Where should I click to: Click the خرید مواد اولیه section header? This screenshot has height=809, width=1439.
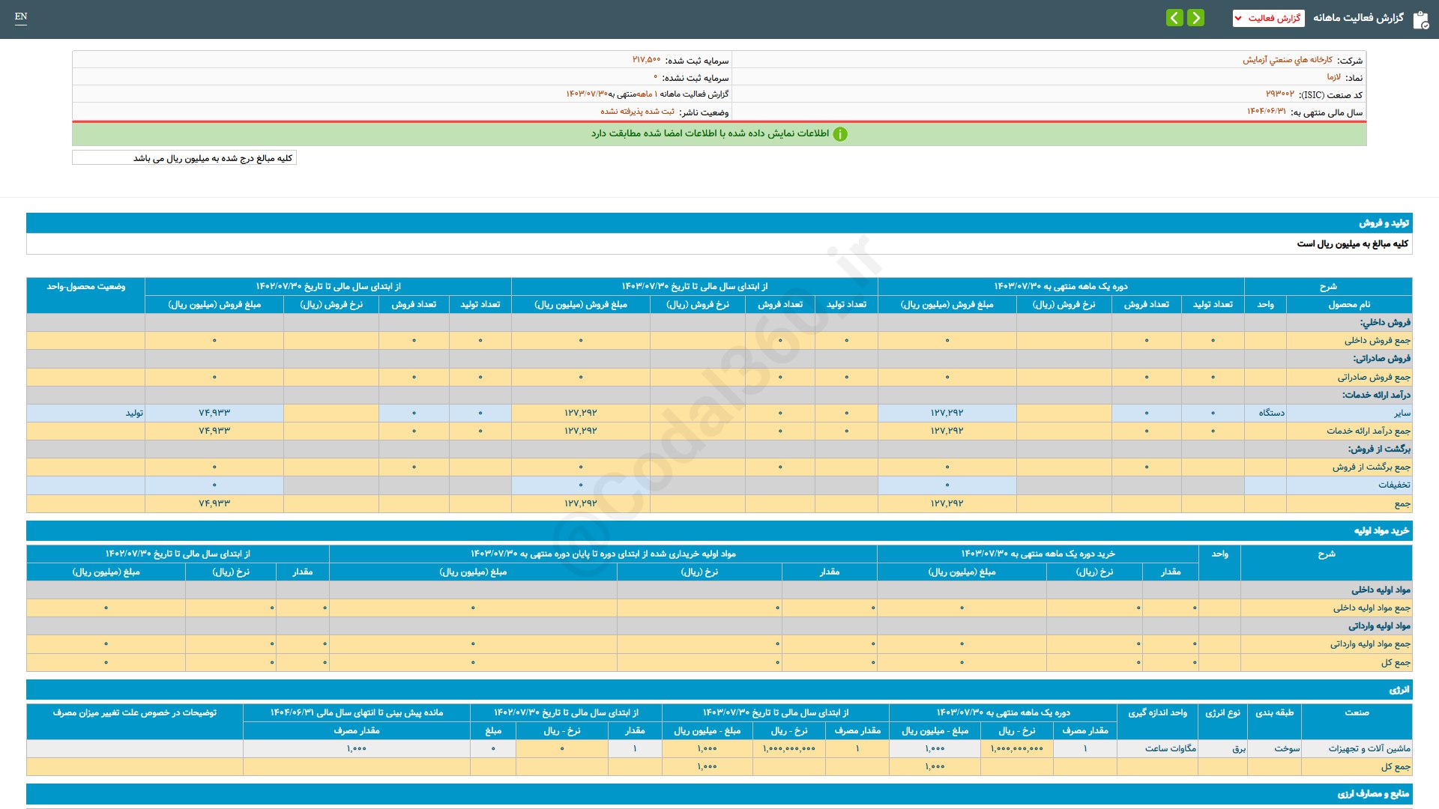(1381, 531)
